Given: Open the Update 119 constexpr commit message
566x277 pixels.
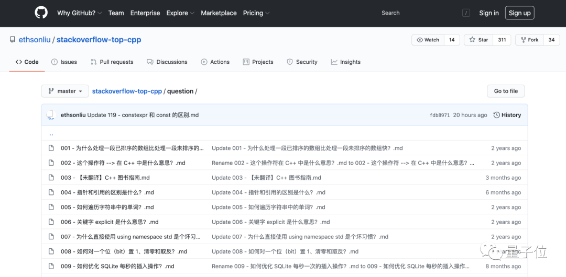Looking at the screenshot, I should (143, 115).
